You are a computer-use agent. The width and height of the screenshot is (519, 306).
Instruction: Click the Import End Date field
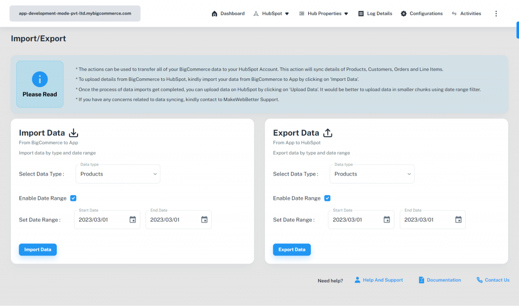(178, 220)
